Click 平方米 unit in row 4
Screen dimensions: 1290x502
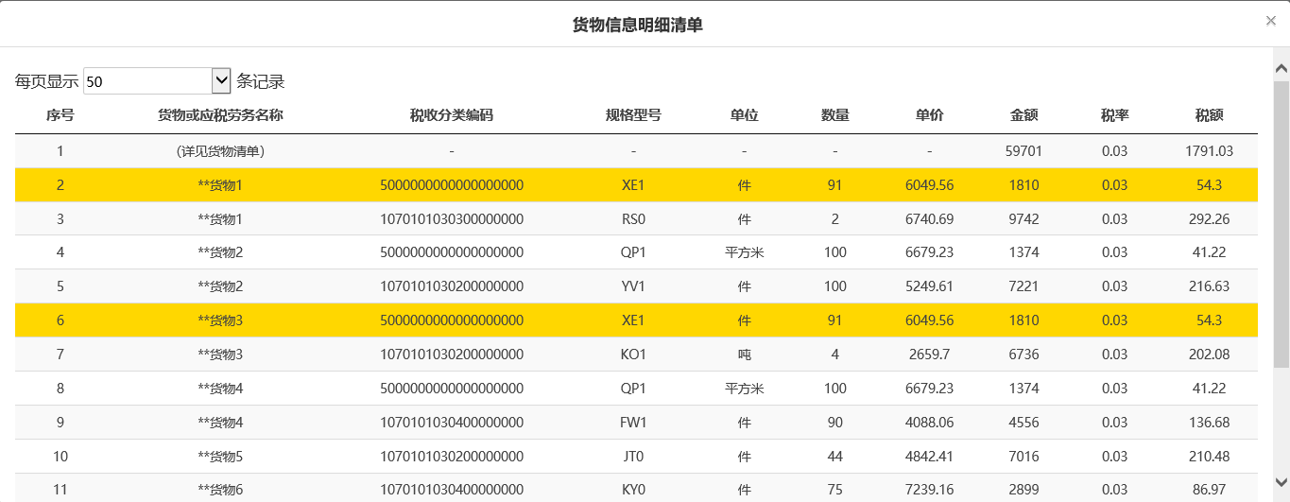point(745,253)
